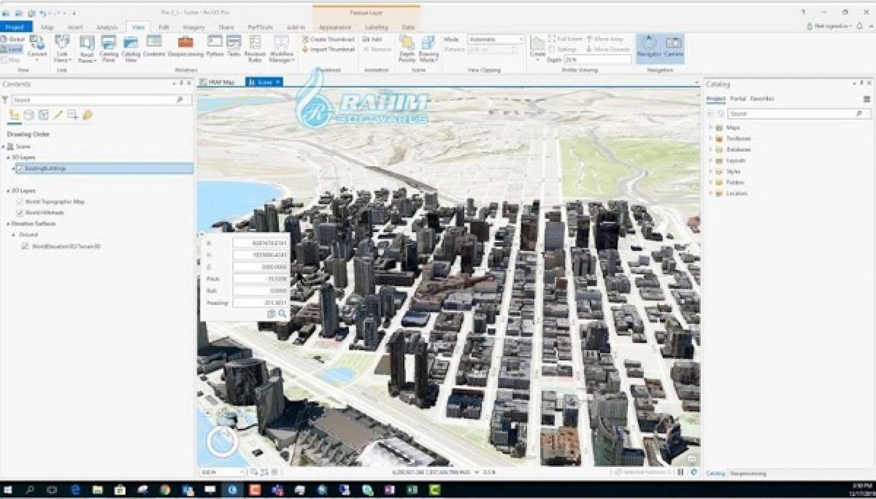
Task: Open the Catalog Pane from the ribbon
Action: 108,46
